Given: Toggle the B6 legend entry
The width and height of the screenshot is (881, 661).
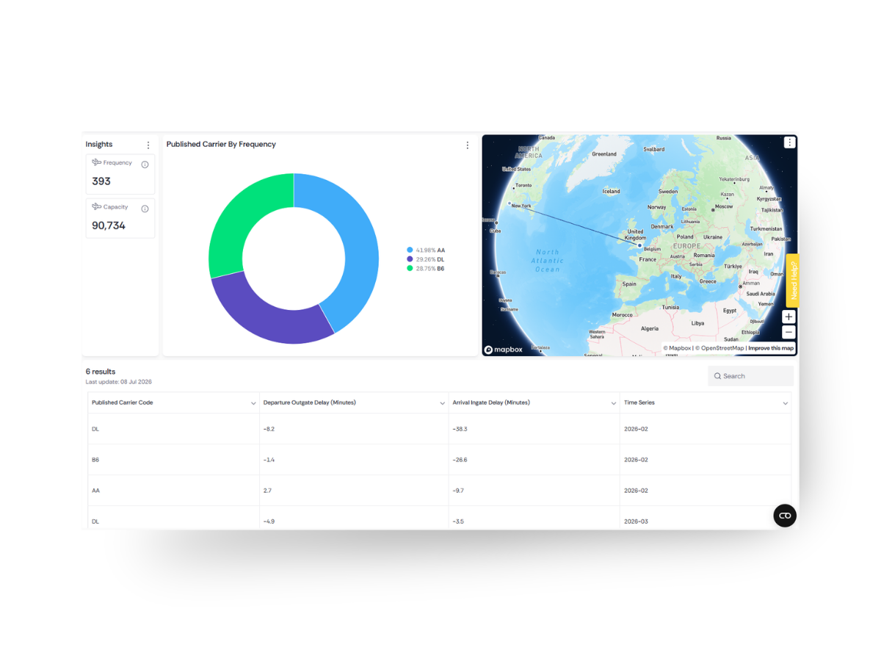Looking at the screenshot, I should click(426, 268).
